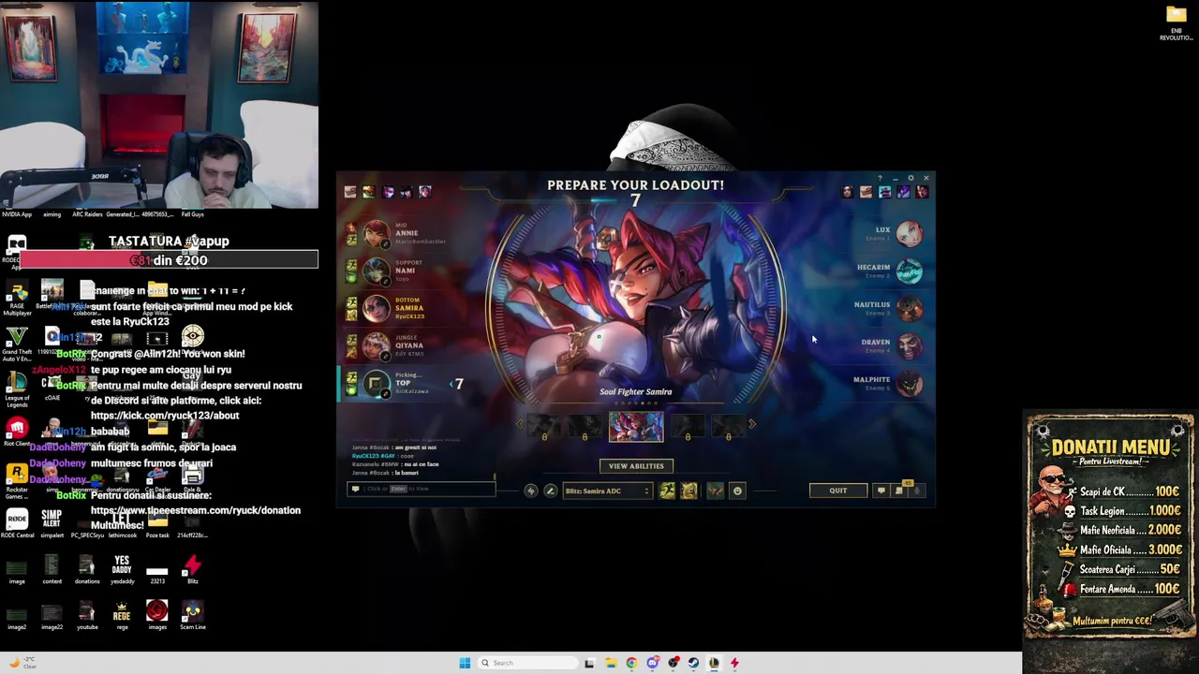Click the edit rune page pencil icon

point(550,491)
